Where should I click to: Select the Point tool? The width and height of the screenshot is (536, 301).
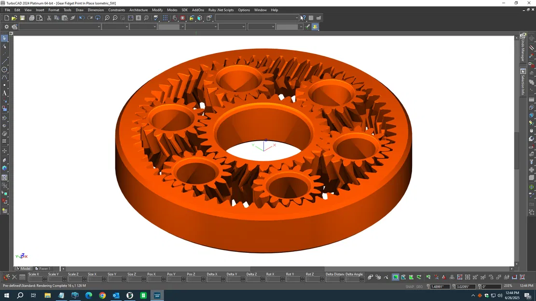(x=4, y=85)
